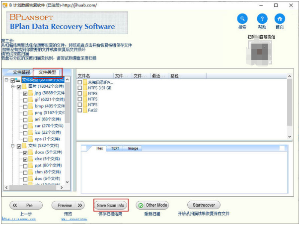This screenshot has width=301, height=225.
Task: Click the Fat32 folder icon
Action: [85, 110]
